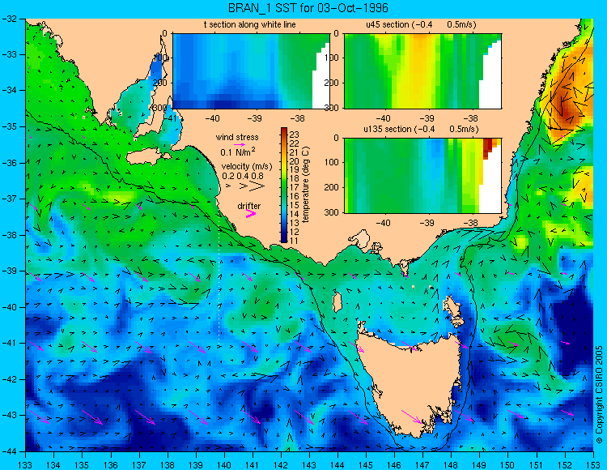
Task: Click the longitude axis label '150'
Action: coord(508,465)
